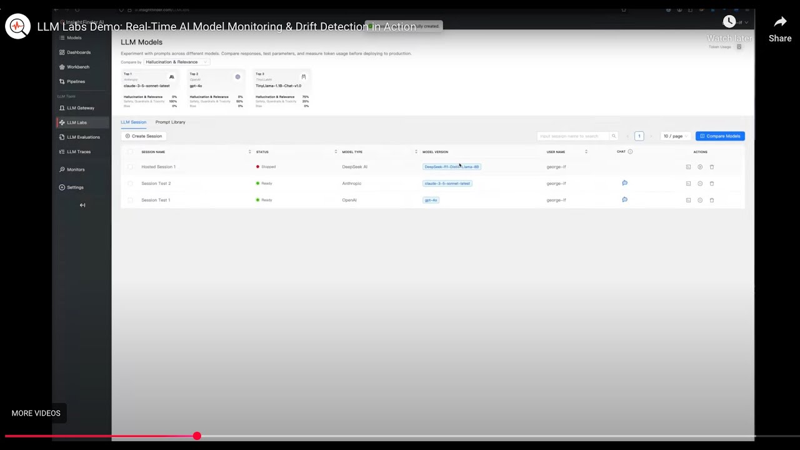Viewport: 800px width, 450px height.
Task: Click the Chat column info icon
Action: (x=630, y=152)
